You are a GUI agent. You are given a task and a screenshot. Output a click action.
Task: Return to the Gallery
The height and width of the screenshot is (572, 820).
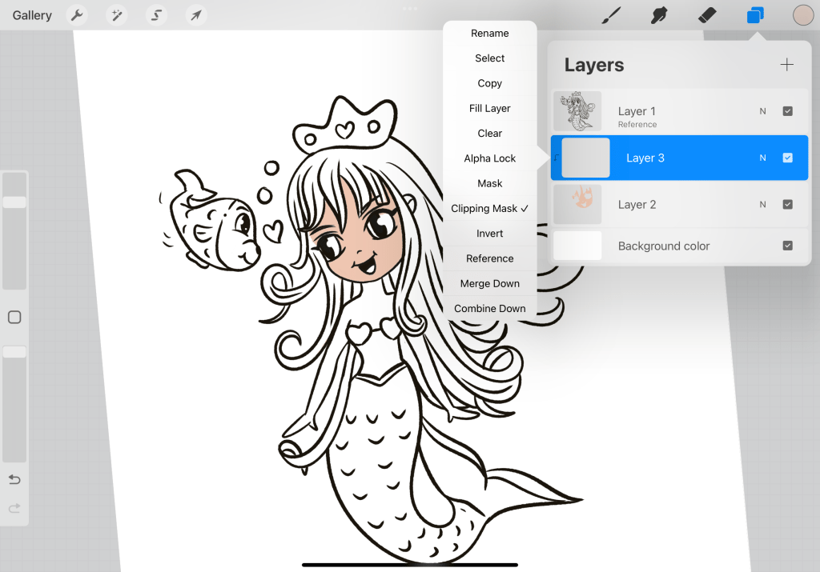[32, 15]
